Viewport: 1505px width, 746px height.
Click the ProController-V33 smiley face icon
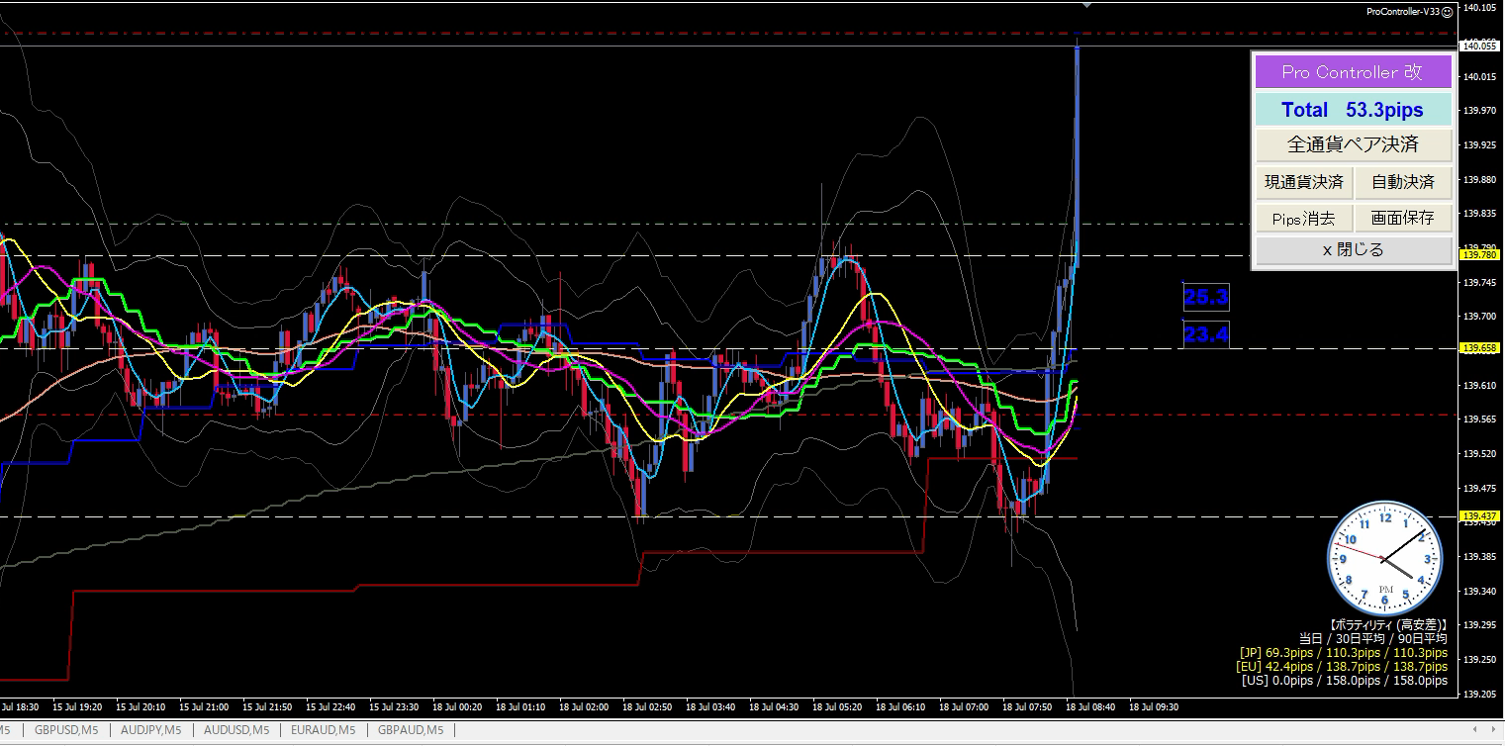1447,12
